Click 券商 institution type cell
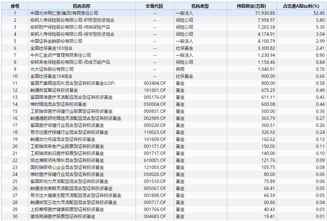 point(180,69)
